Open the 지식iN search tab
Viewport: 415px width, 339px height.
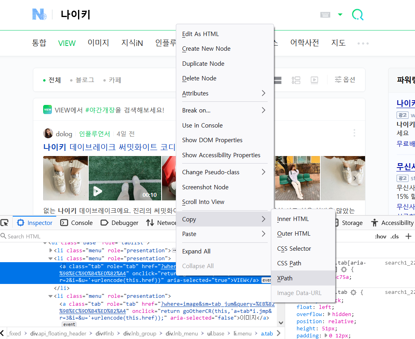pyautogui.click(x=132, y=43)
